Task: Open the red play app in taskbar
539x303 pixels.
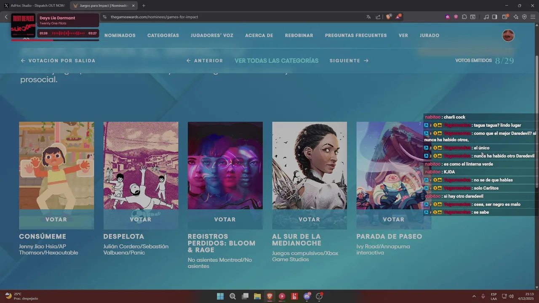Action: click(x=282, y=296)
